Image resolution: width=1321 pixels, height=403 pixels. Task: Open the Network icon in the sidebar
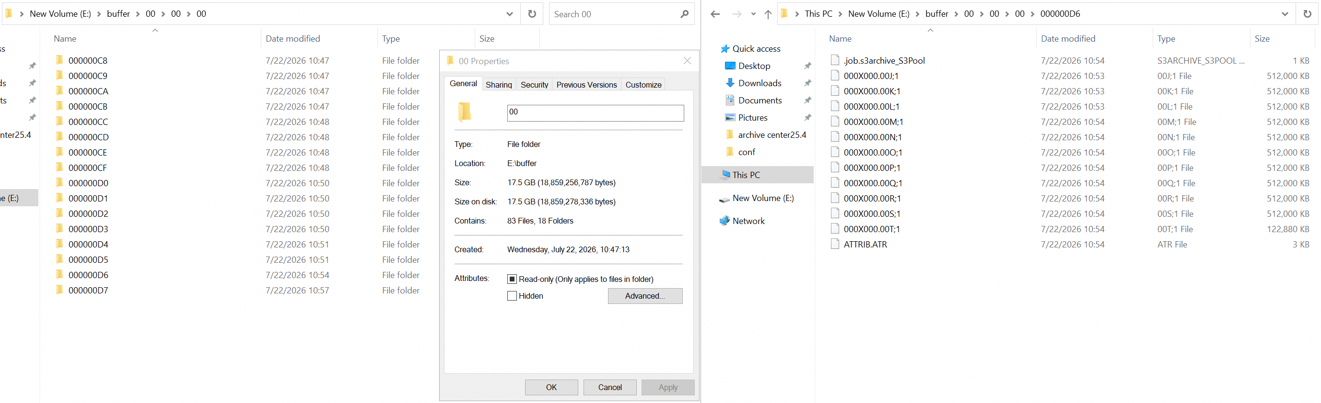(x=724, y=221)
